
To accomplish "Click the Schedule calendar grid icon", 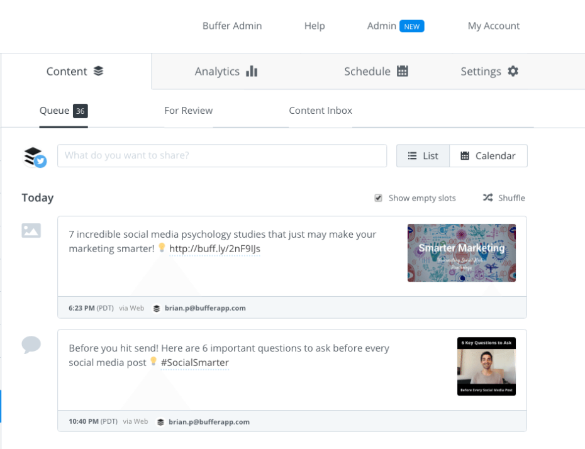I will click(402, 71).
